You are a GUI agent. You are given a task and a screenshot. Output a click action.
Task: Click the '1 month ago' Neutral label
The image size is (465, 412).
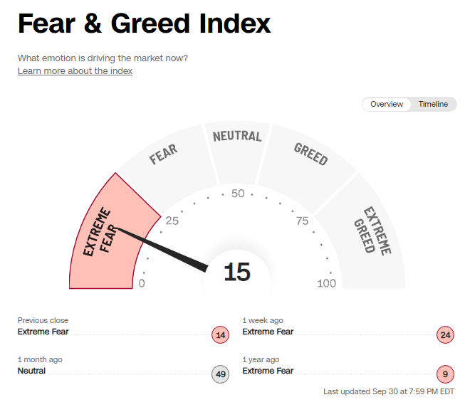tap(31, 371)
